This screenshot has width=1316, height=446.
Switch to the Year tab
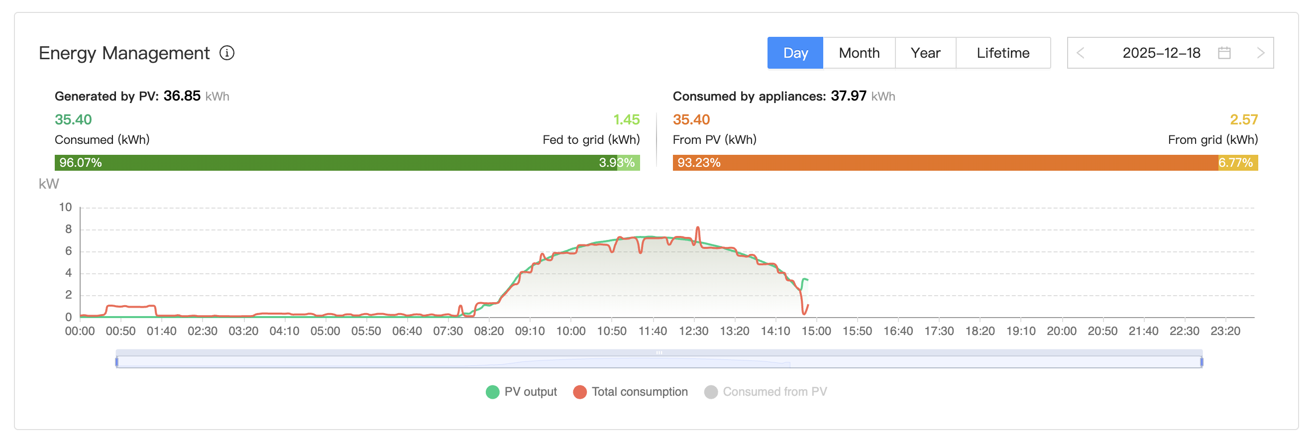point(925,53)
